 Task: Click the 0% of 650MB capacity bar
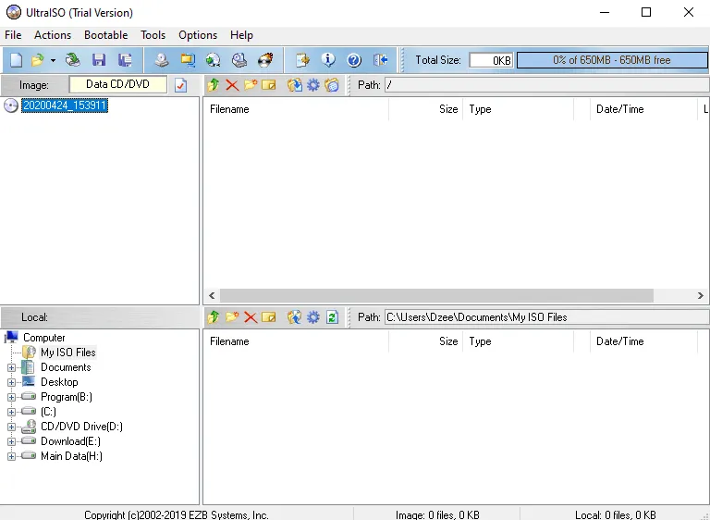tap(612, 60)
